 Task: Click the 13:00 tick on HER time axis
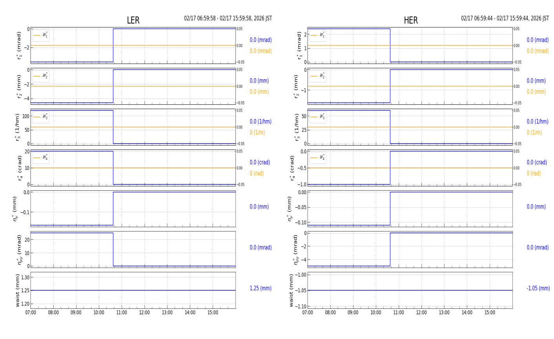pyautogui.click(x=444, y=313)
